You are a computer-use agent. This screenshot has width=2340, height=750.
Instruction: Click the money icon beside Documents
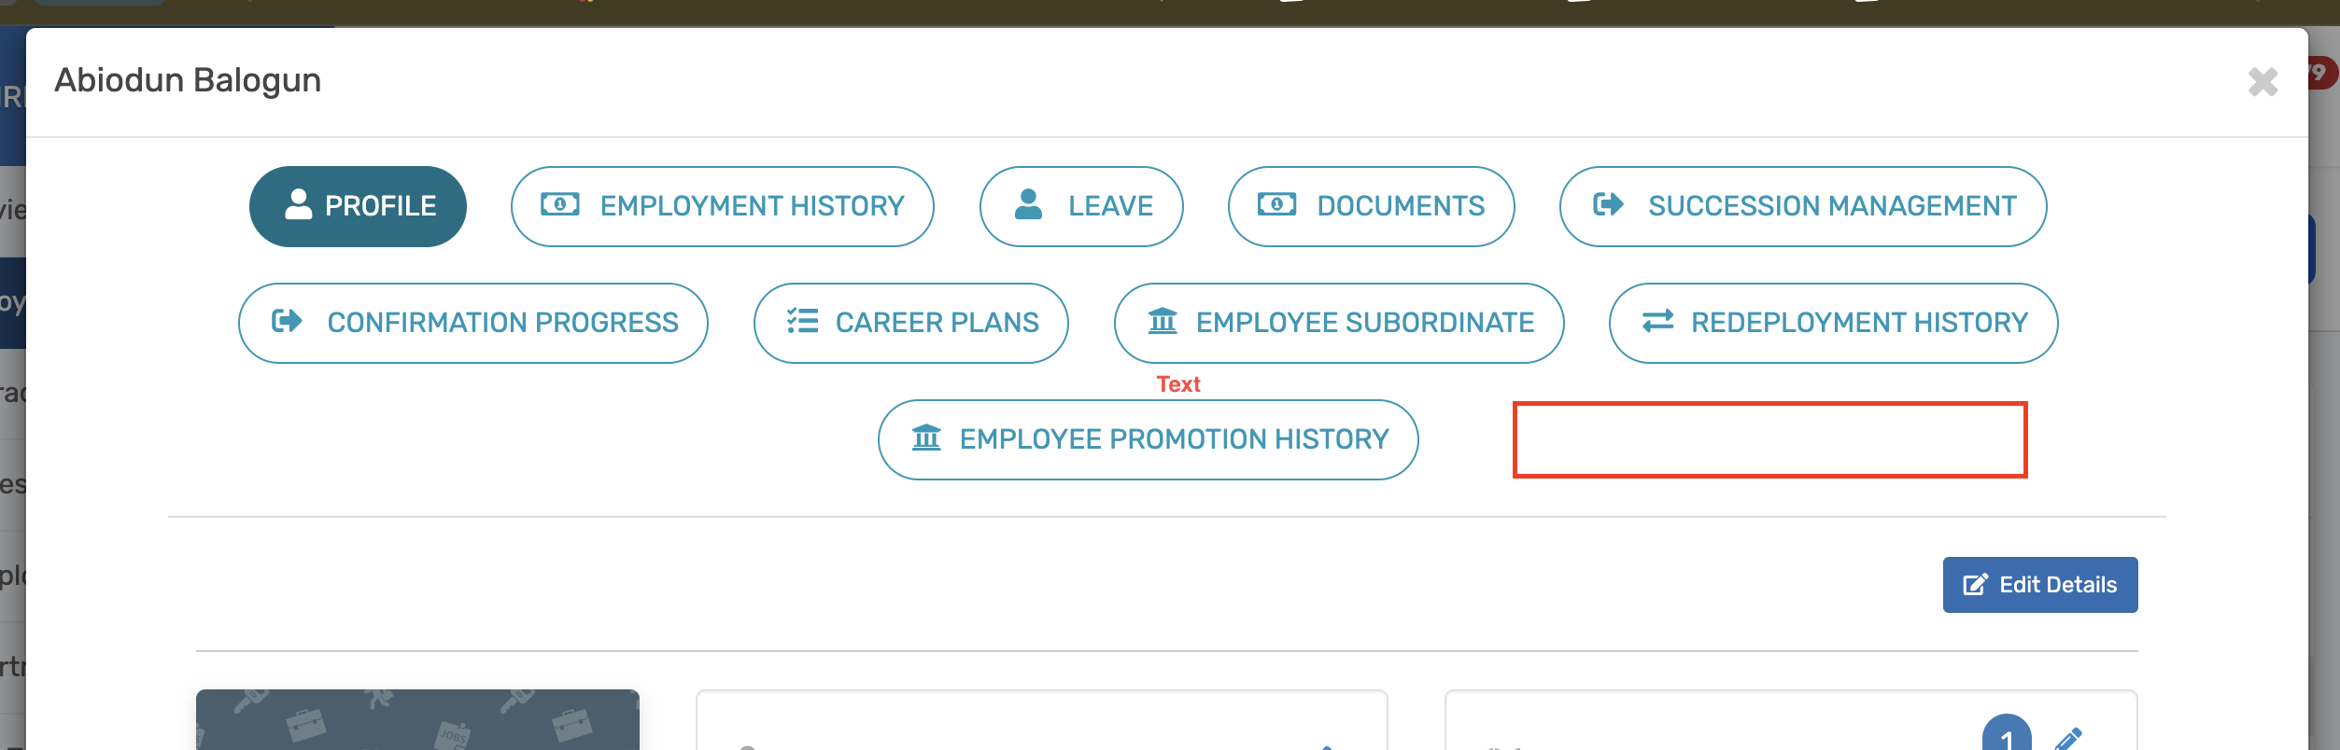(x=1276, y=204)
